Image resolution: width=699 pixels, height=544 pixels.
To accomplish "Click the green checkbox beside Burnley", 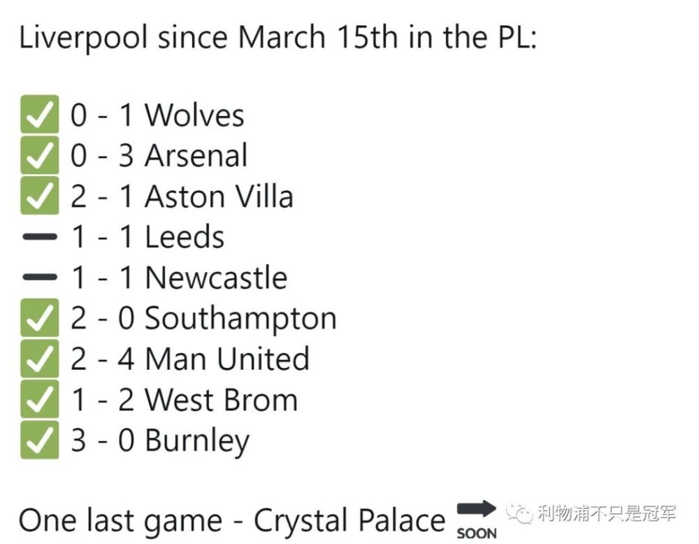I will click(x=40, y=440).
